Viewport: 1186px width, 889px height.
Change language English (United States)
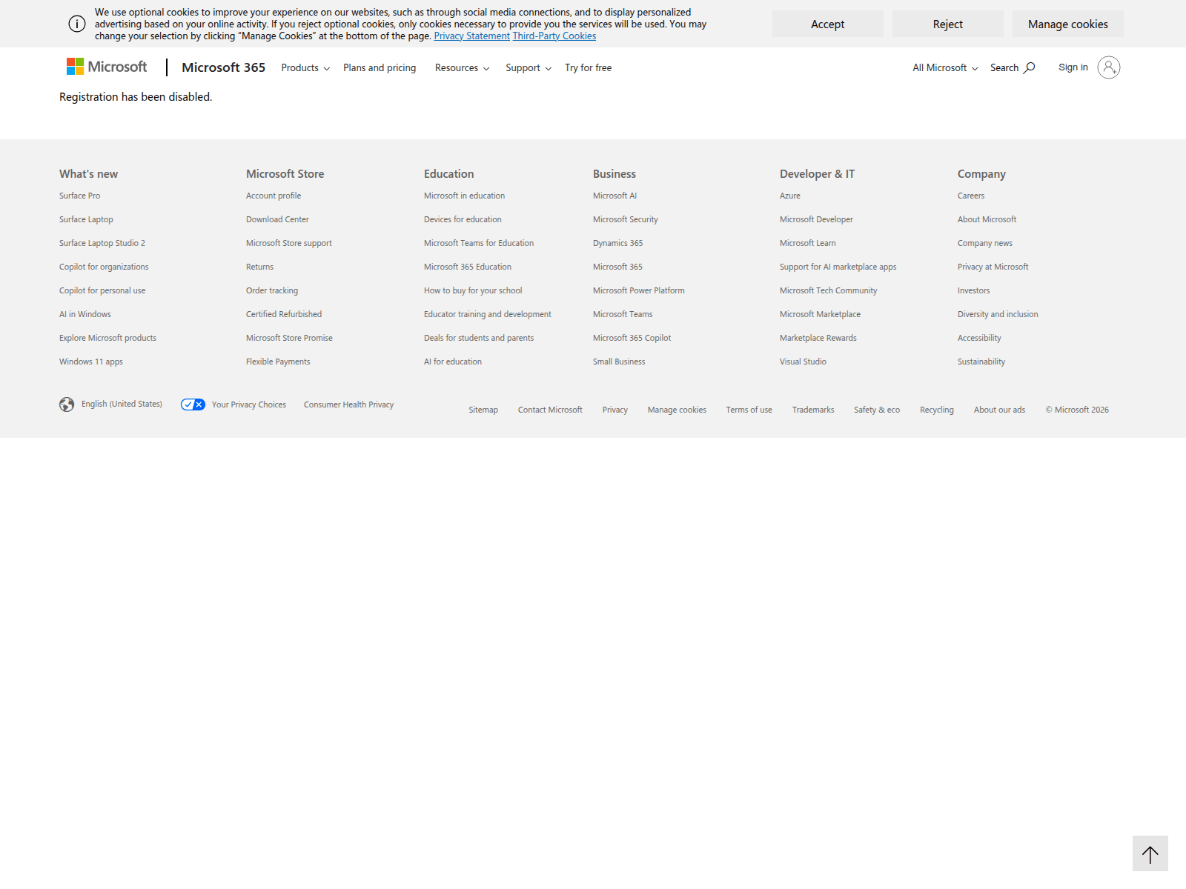[x=122, y=404]
